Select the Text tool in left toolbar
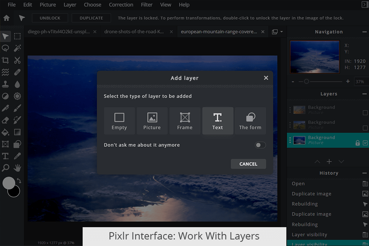Image resolution: width=369 pixels, height=246 pixels. click(5, 156)
